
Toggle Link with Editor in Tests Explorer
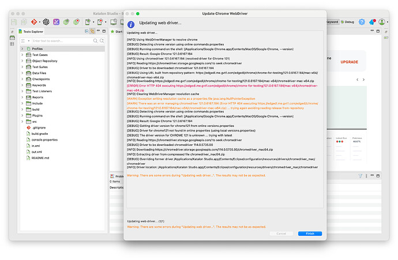pos(92,31)
